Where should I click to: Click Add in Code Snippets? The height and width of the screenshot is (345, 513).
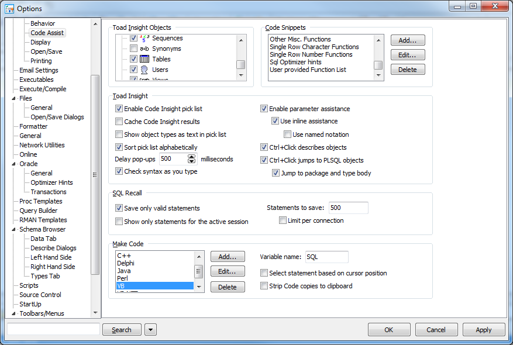[x=408, y=40]
